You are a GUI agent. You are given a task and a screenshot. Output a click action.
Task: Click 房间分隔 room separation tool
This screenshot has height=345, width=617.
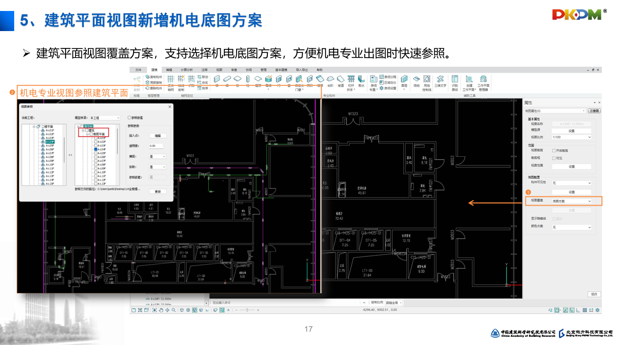(x=388, y=77)
